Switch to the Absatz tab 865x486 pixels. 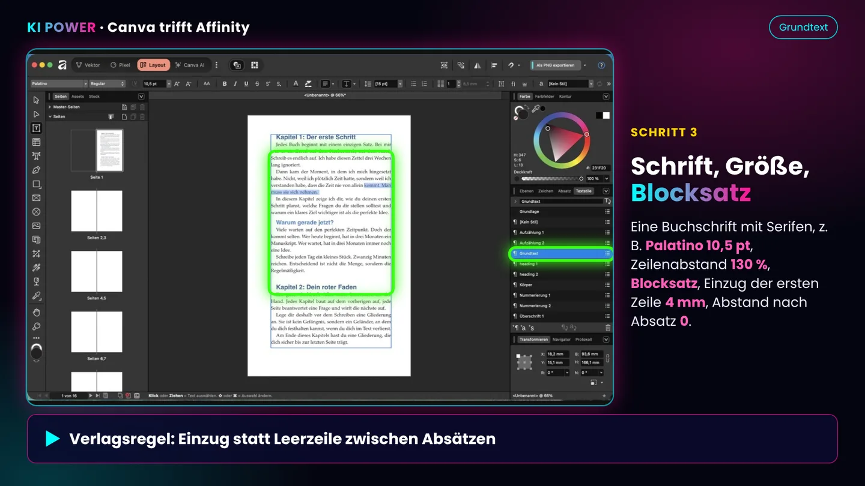click(x=564, y=191)
